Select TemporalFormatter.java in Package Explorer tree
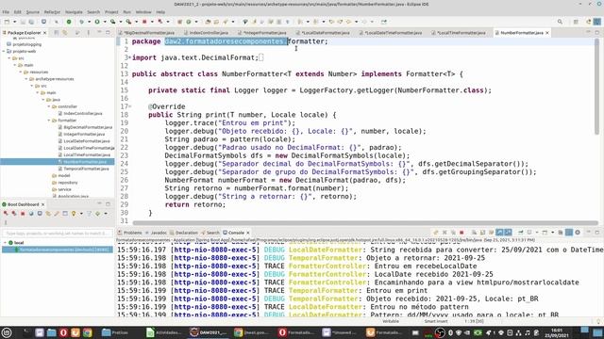The height and width of the screenshot is (339, 604). click(x=86, y=169)
